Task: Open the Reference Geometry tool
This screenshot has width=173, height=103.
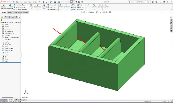Action: point(94,6)
